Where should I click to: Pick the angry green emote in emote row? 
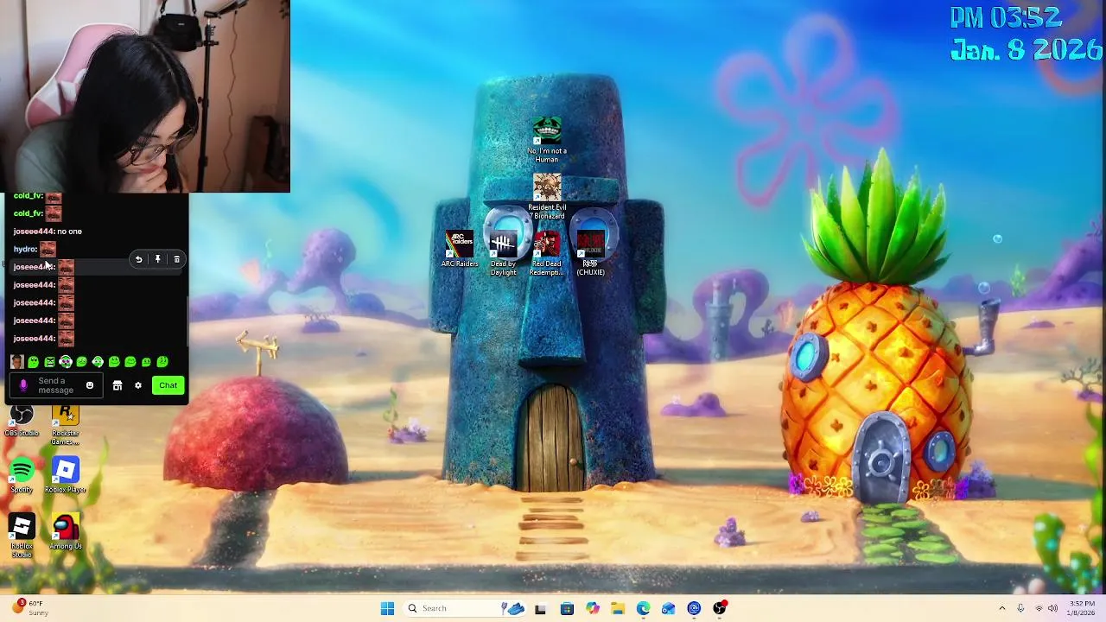click(x=49, y=362)
